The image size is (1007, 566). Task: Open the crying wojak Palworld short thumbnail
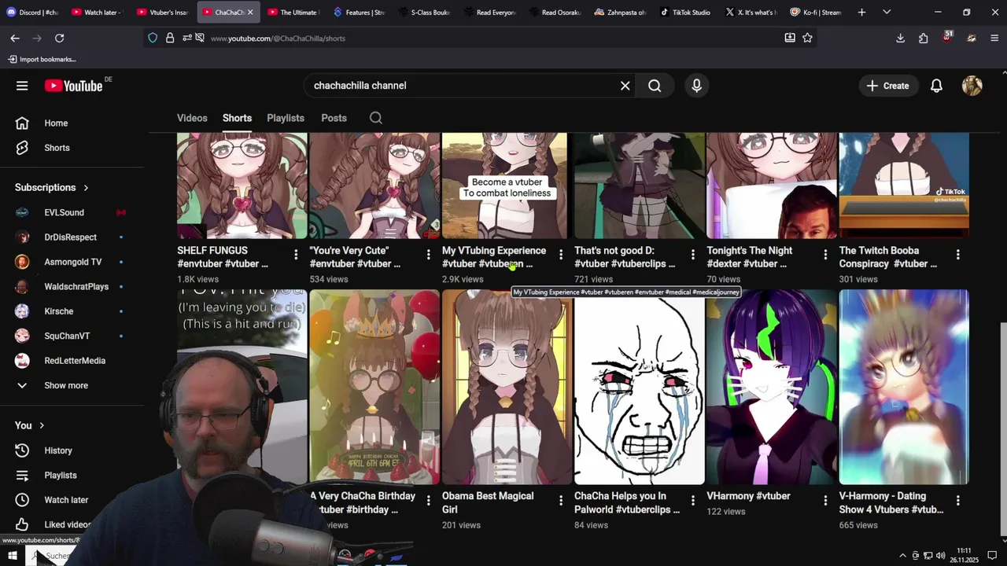pyautogui.click(x=640, y=387)
